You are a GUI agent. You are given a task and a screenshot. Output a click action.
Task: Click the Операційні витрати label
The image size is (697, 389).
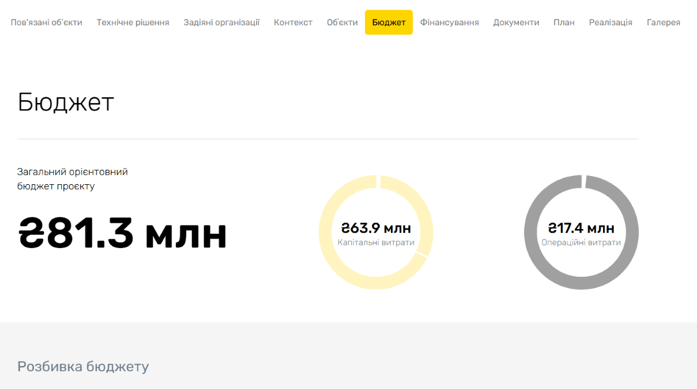click(581, 243)
